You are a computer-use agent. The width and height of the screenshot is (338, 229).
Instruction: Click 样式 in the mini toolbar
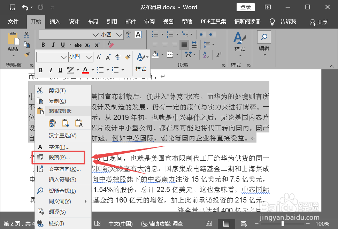click(141, 62)
